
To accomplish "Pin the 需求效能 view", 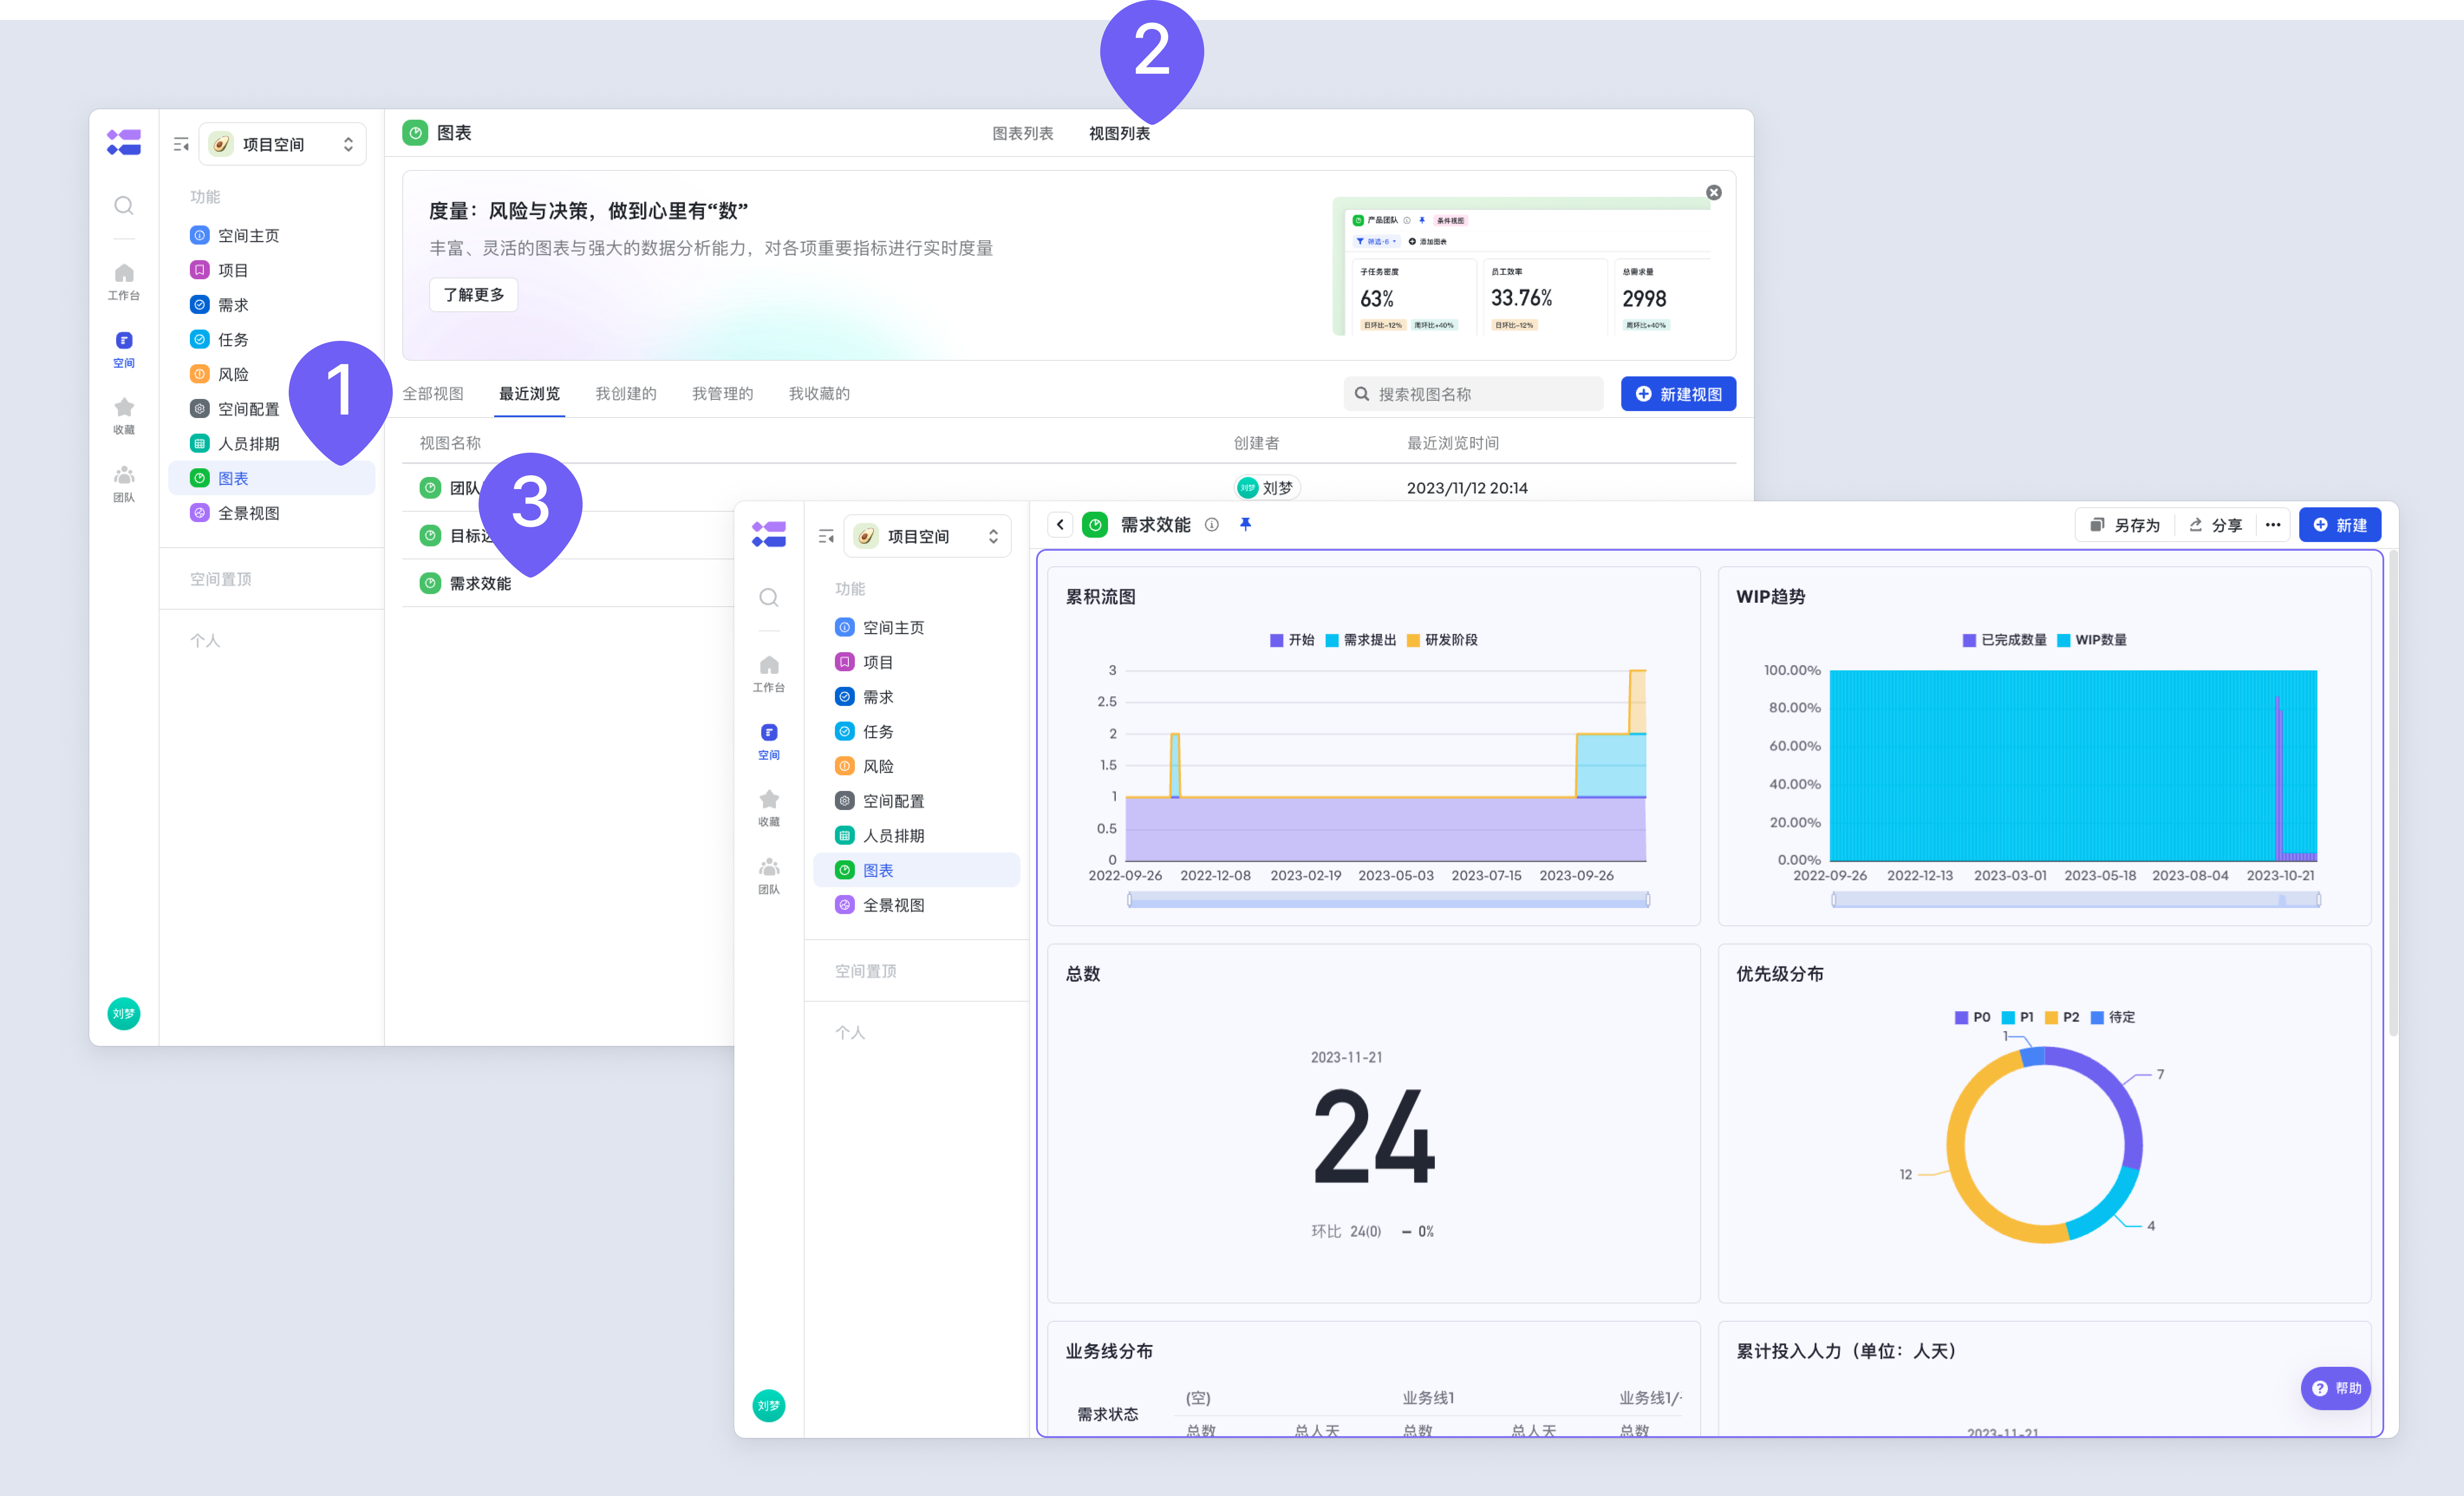I will point(1245,524).
